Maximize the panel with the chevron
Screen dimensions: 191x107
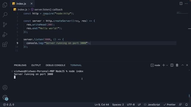click(x=182, y=65)
